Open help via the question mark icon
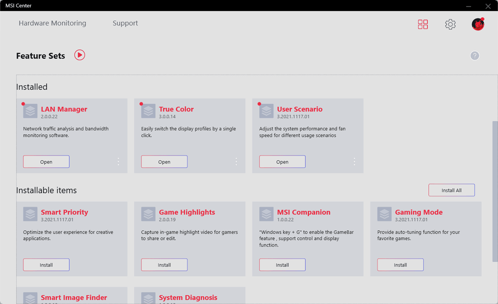The height and width of the screenshot is (304, 498). click(x=475, y=56)
